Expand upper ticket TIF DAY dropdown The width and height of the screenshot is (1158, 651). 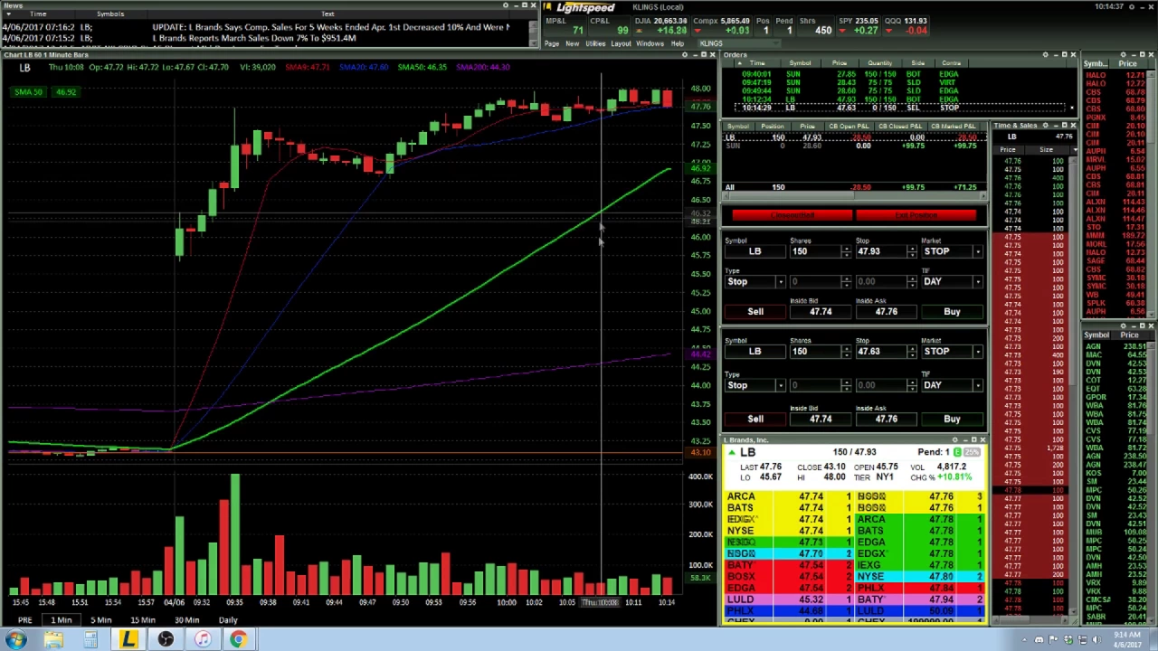pyautogui.click(x=977, y=282)
